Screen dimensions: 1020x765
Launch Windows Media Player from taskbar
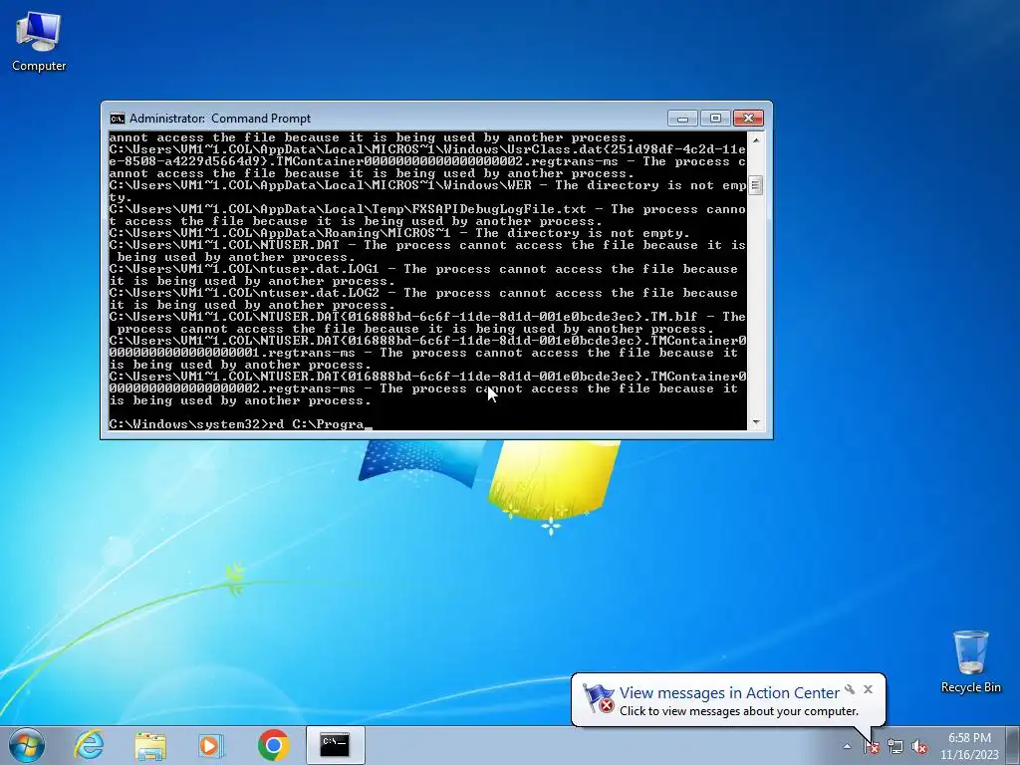coord(211,745)
